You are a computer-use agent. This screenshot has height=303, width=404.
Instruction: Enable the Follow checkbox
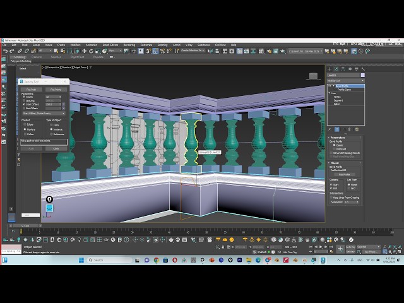click(x=25, y=134)
